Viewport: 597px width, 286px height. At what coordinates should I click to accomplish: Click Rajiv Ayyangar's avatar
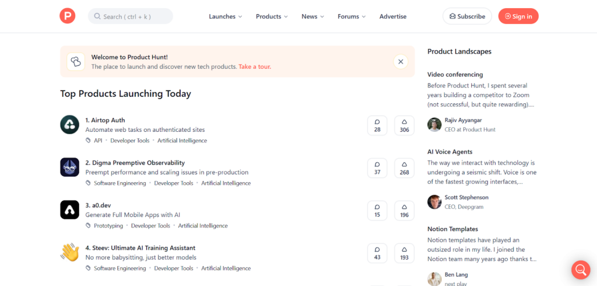(x=434, y=125)
